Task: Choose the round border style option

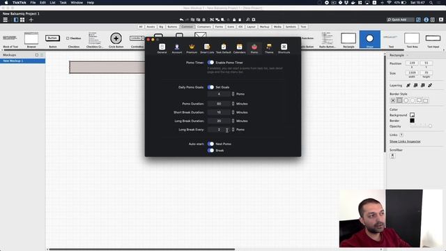Action: pos(406,100)
